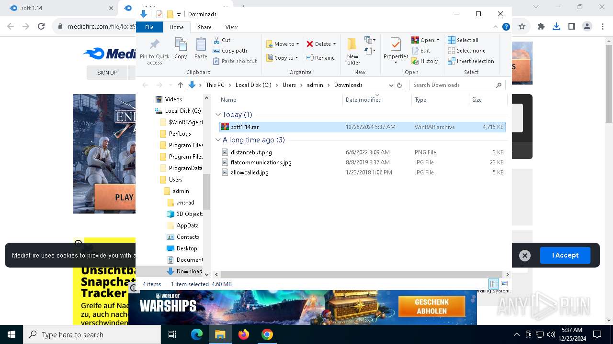Viewport: 613px width, 344px height.
Task: Click I Accept on cookie banner
Action: coord(565,255)
